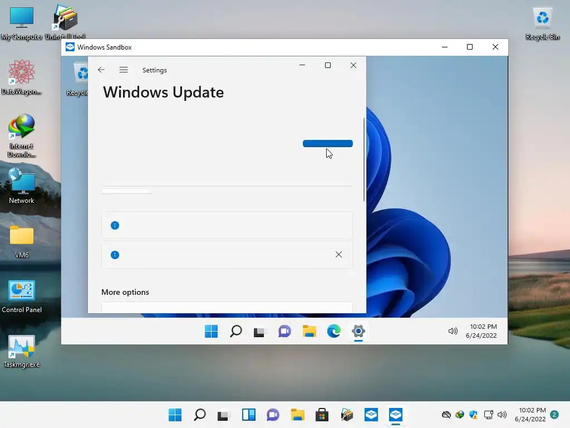Dismiss the info notice with the X
Viewport: 570px width, 428px height.
point(338,254)
